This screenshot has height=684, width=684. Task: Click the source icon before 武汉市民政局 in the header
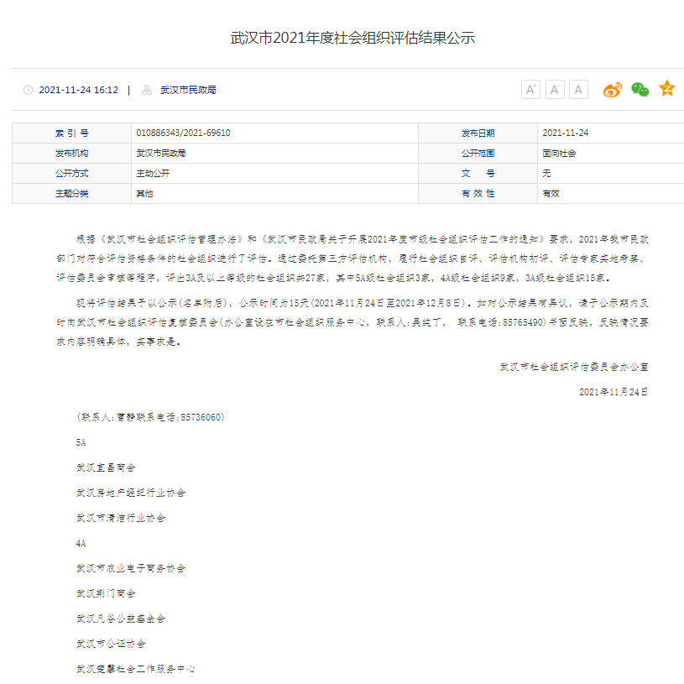(x=147, y=90)
